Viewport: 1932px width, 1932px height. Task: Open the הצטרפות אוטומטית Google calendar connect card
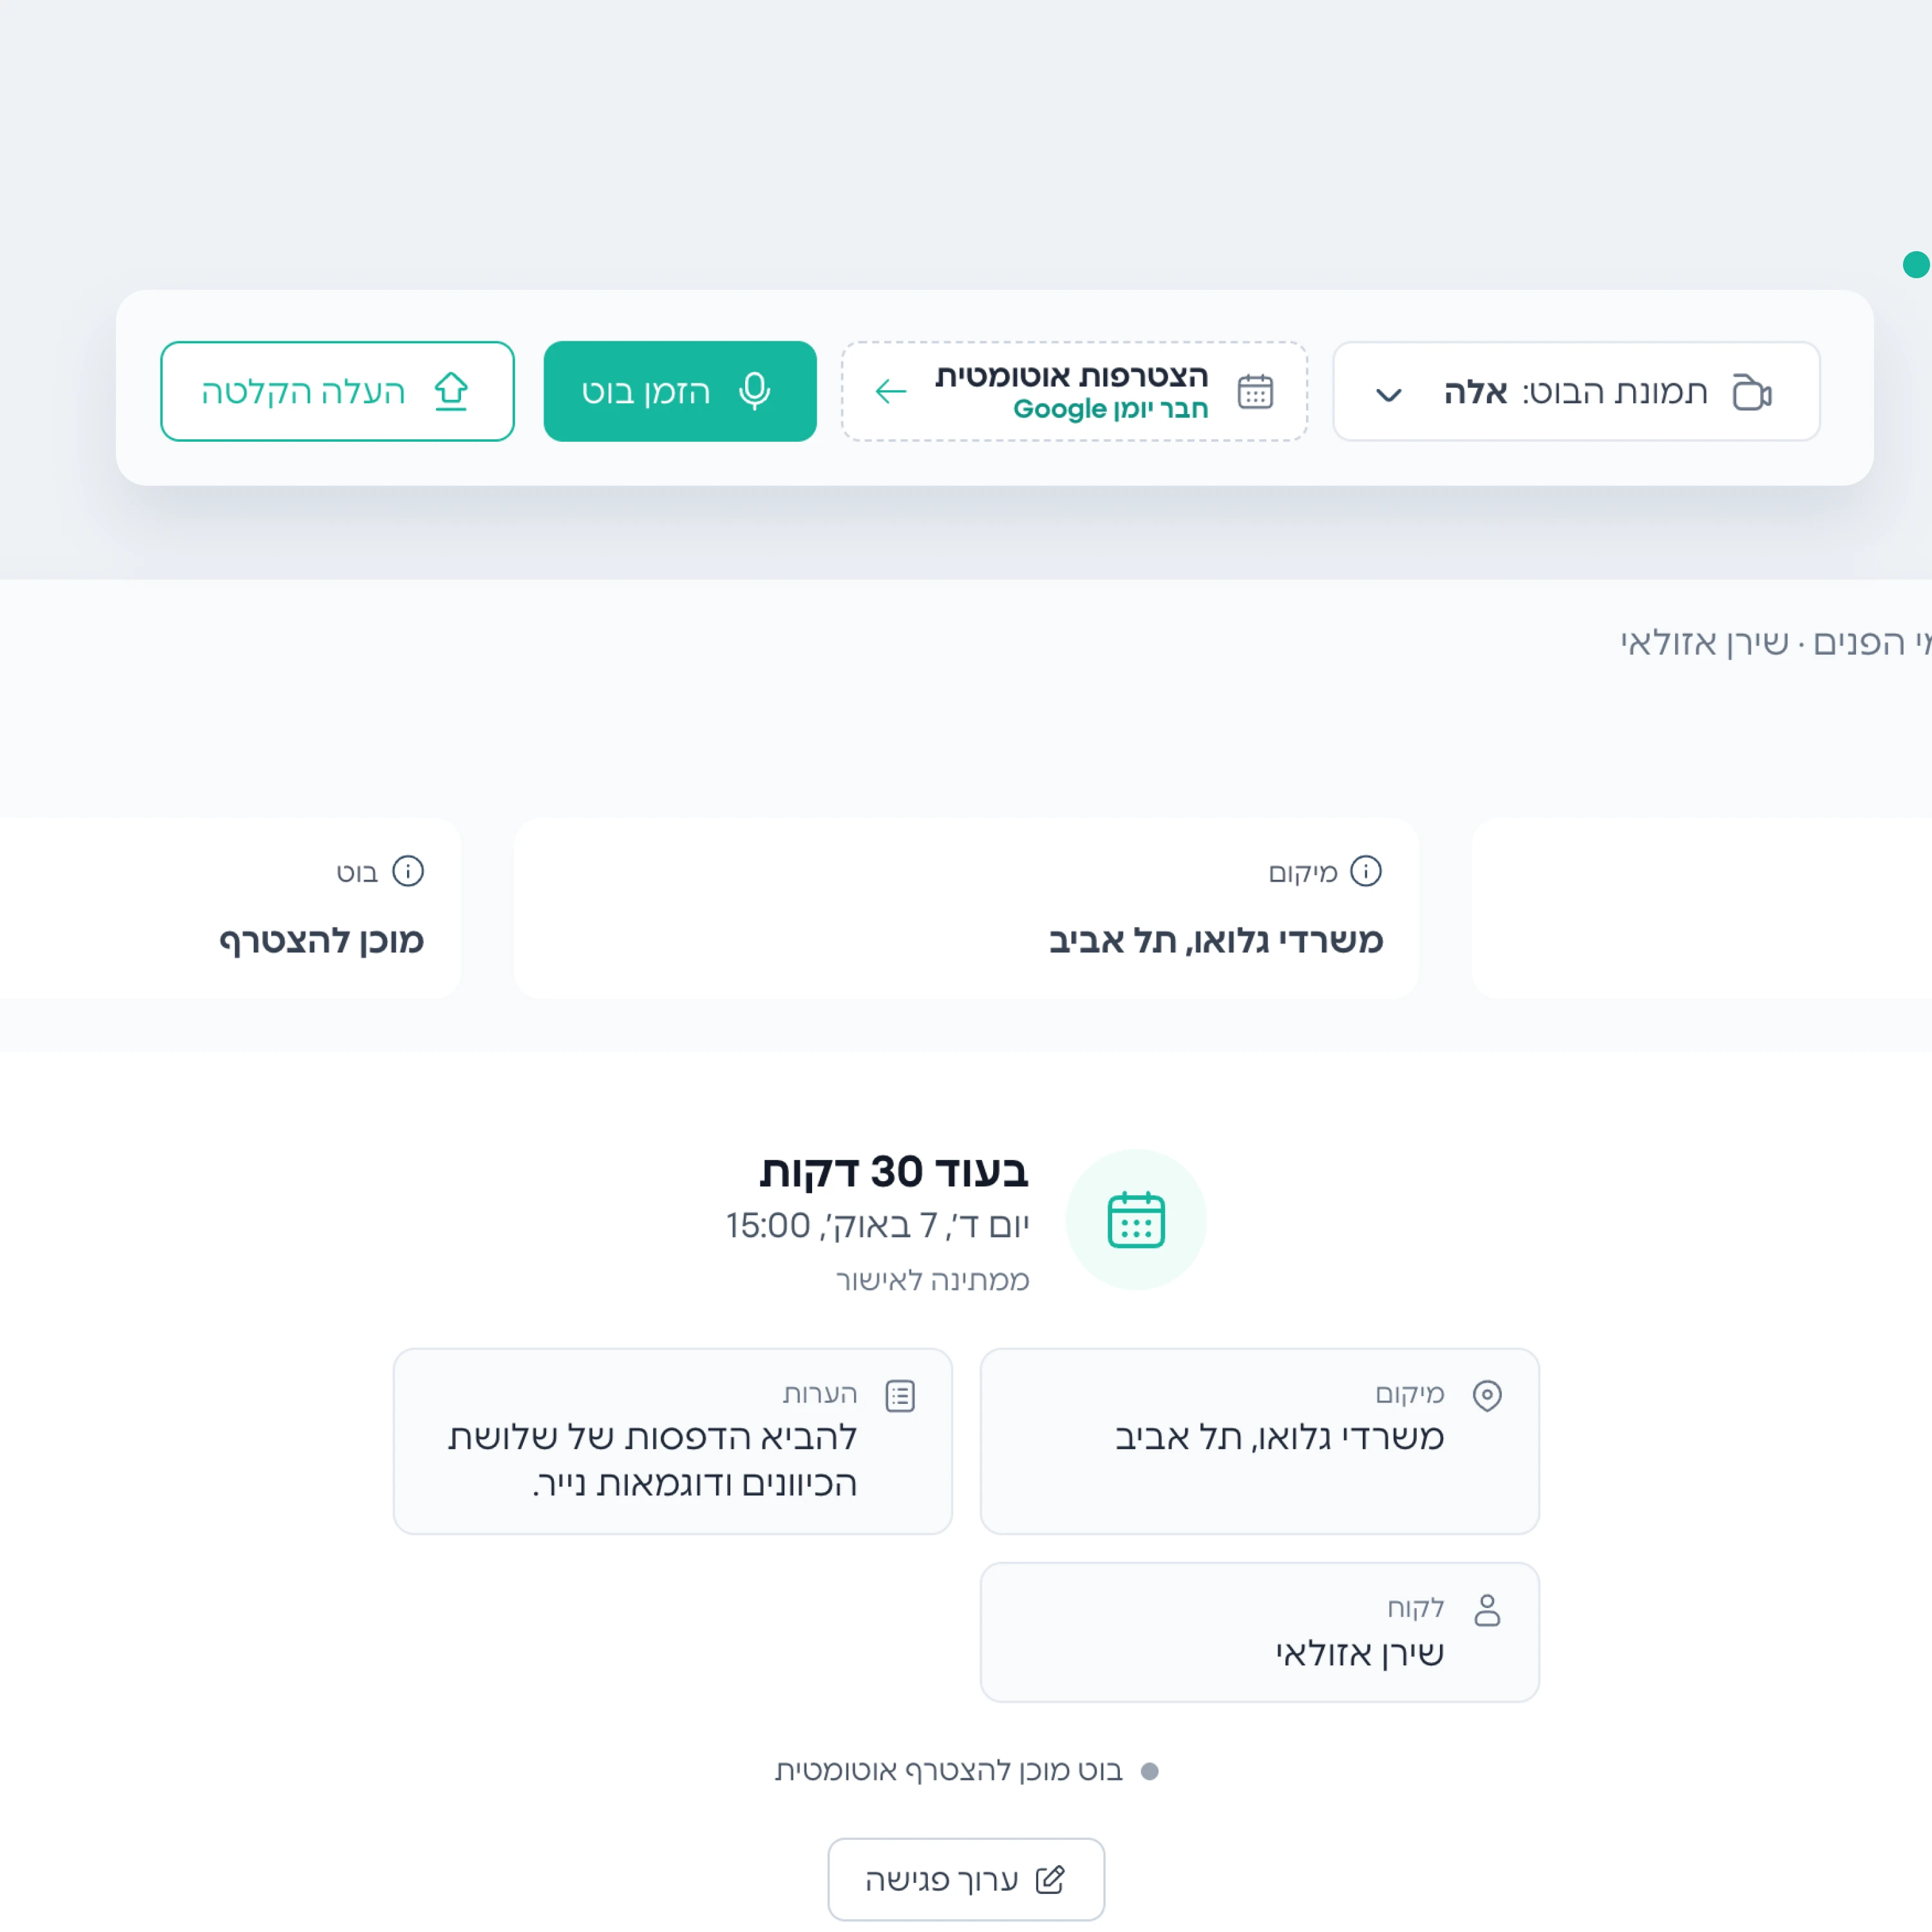point(1074,391)
